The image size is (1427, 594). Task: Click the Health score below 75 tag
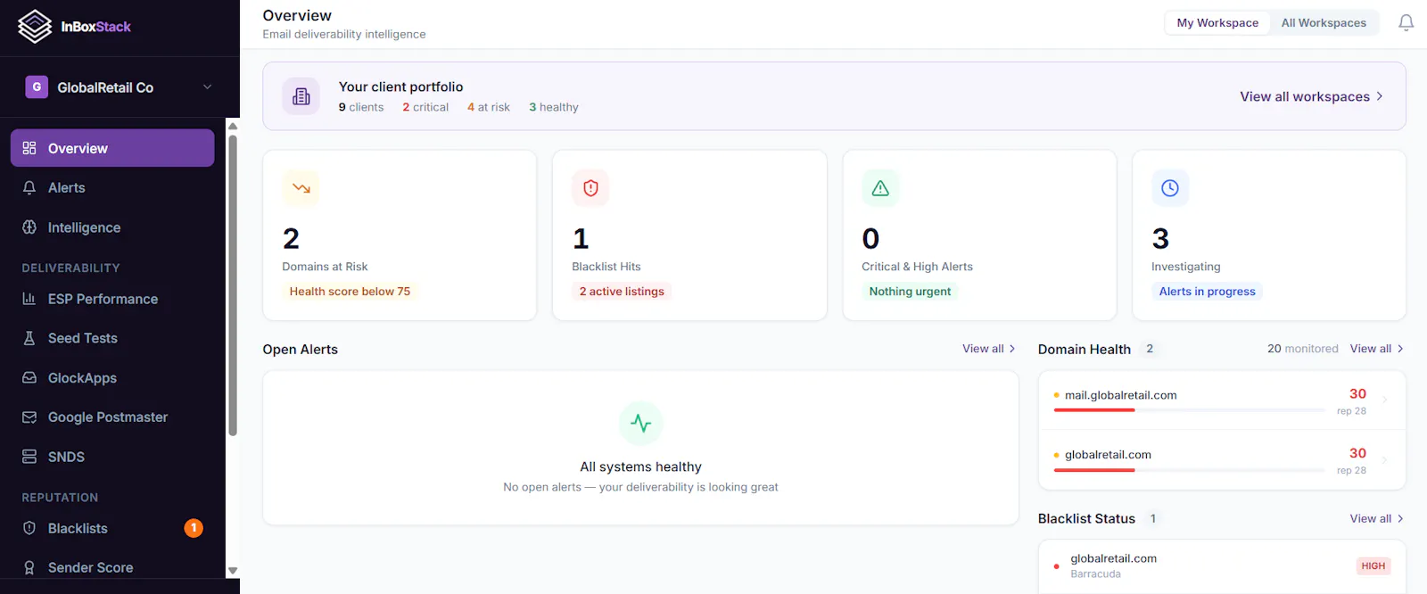pos(350,292)
